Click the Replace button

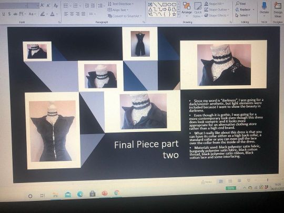tap(245, 9)
